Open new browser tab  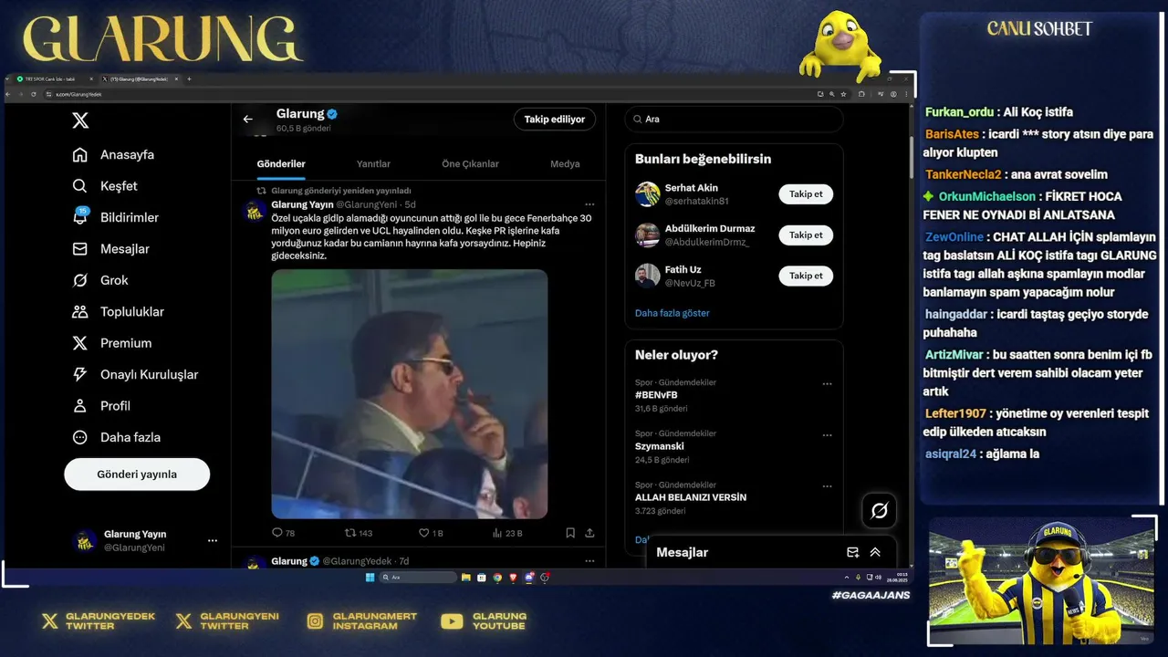(189, 79)
